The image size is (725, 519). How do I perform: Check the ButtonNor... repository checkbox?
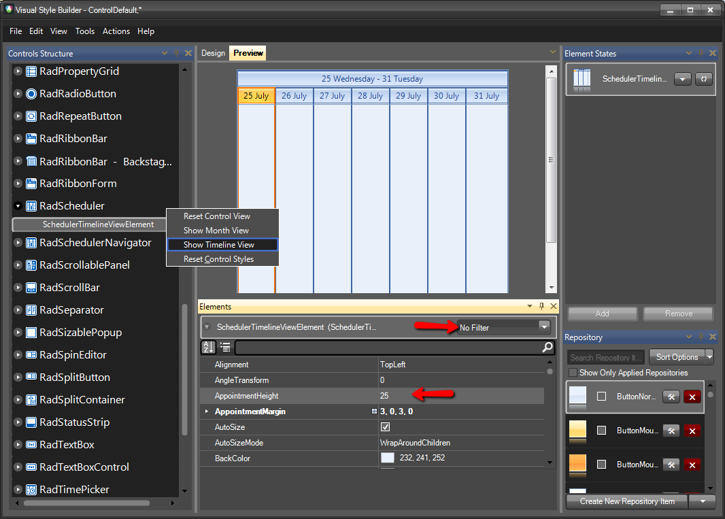coord(601,397)
